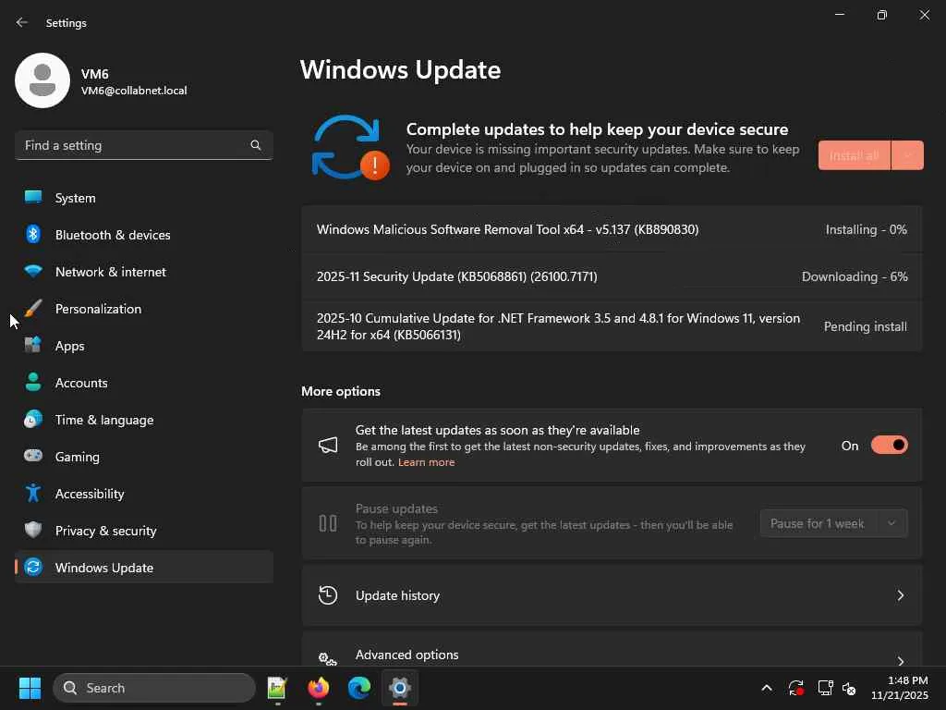This screenshot has width=946, height=710.
Task: Open the arrow dropdown next to Install all
Action: click(x=907, y=155)
